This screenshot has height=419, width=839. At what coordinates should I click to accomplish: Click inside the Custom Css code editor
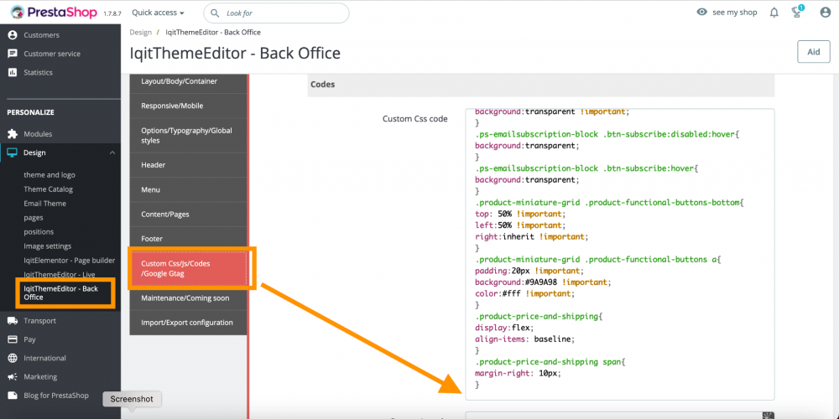[620, 255]
